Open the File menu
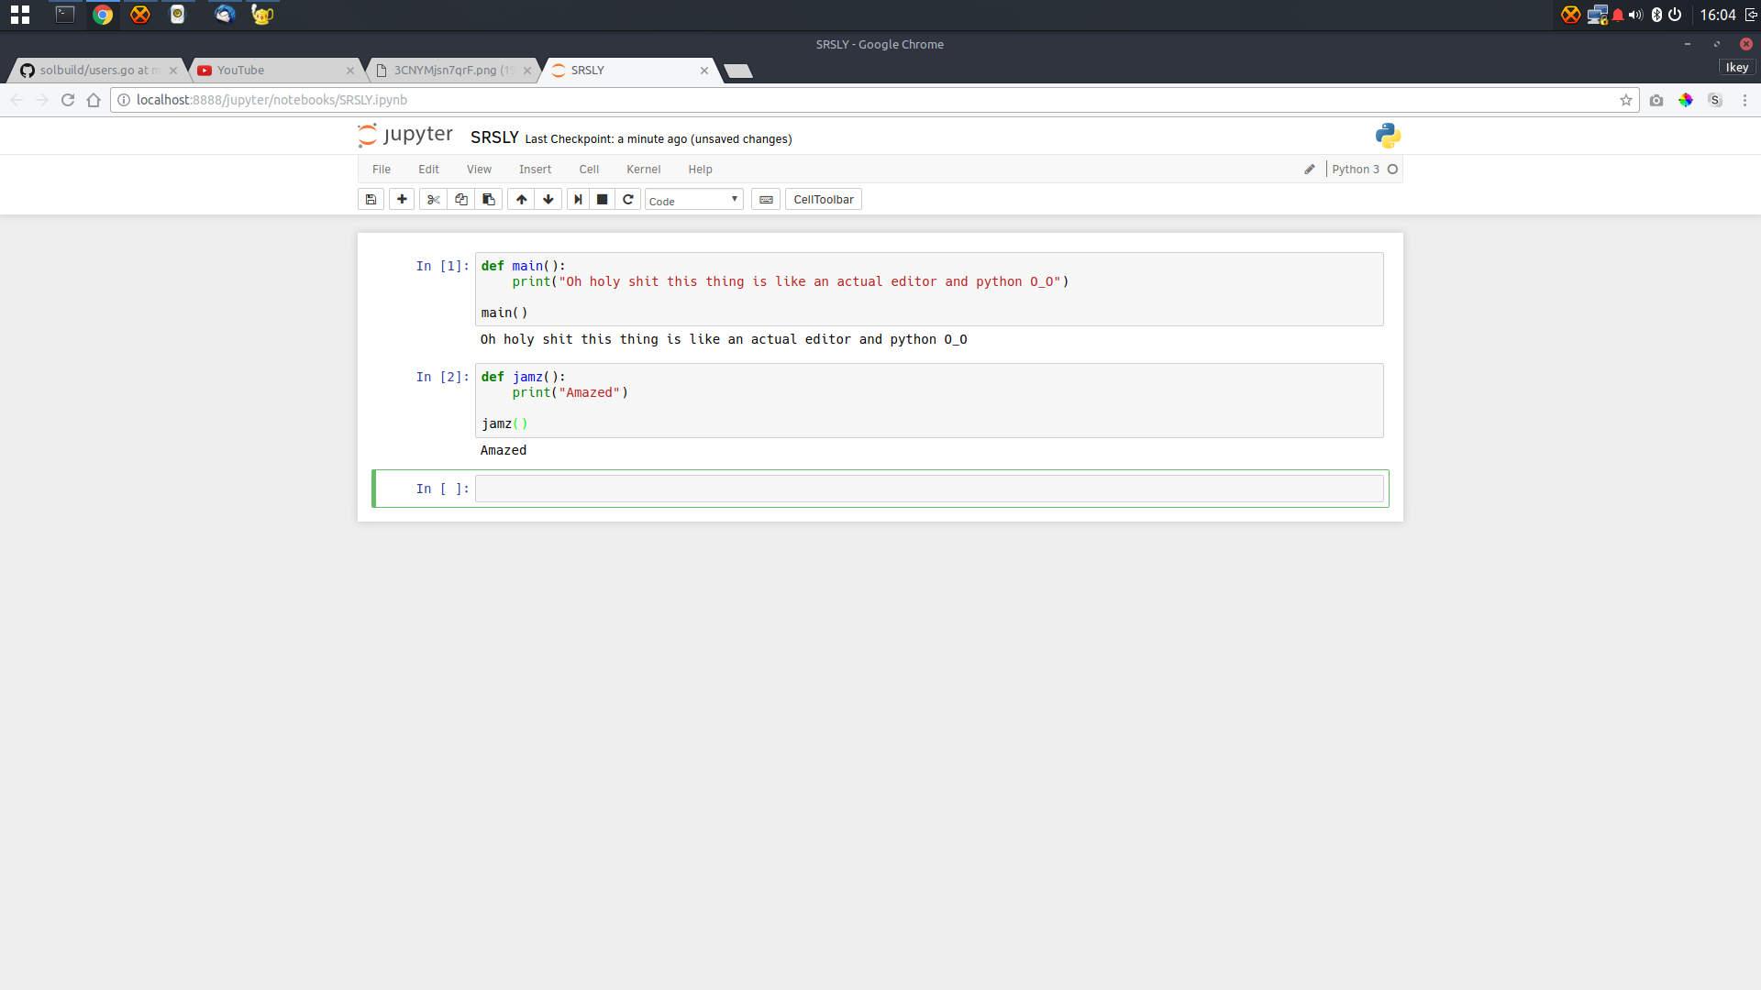The width and height of the screenshot is (1761, 990). click(382, 170)
